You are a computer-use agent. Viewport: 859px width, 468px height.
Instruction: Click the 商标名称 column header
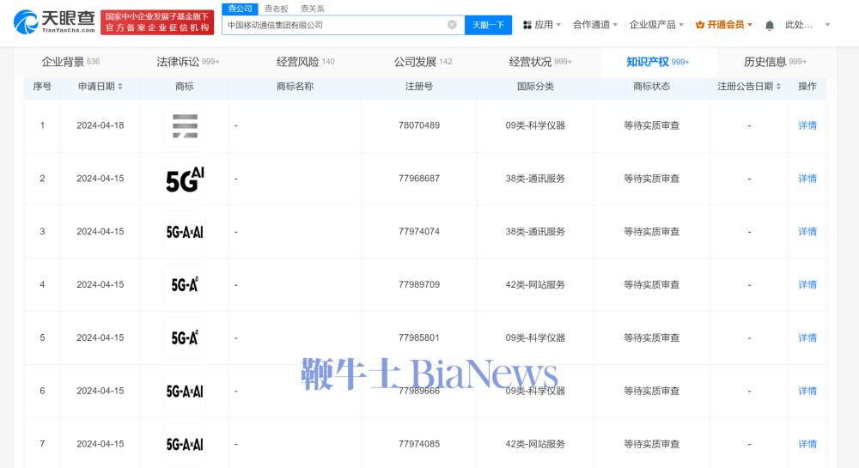[295, 87]
